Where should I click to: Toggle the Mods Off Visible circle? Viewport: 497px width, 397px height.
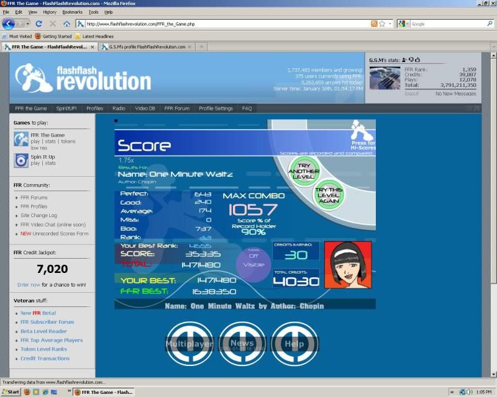(253, 265)
